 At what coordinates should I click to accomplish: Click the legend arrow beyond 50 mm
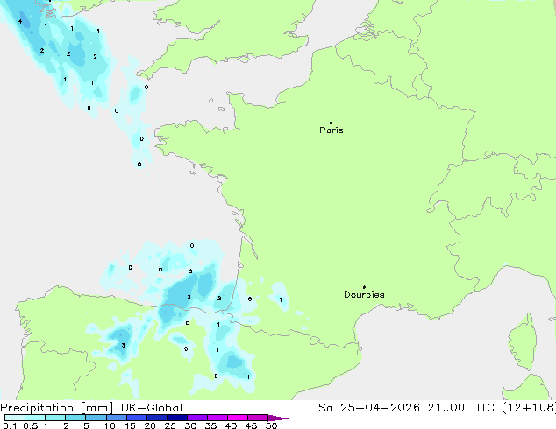(x=278, y=418)
